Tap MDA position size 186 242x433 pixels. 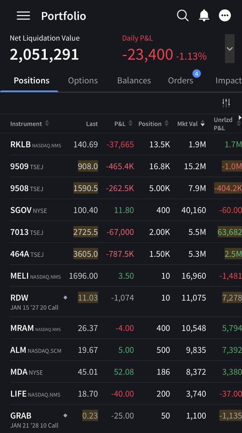[x=163, y=372]
